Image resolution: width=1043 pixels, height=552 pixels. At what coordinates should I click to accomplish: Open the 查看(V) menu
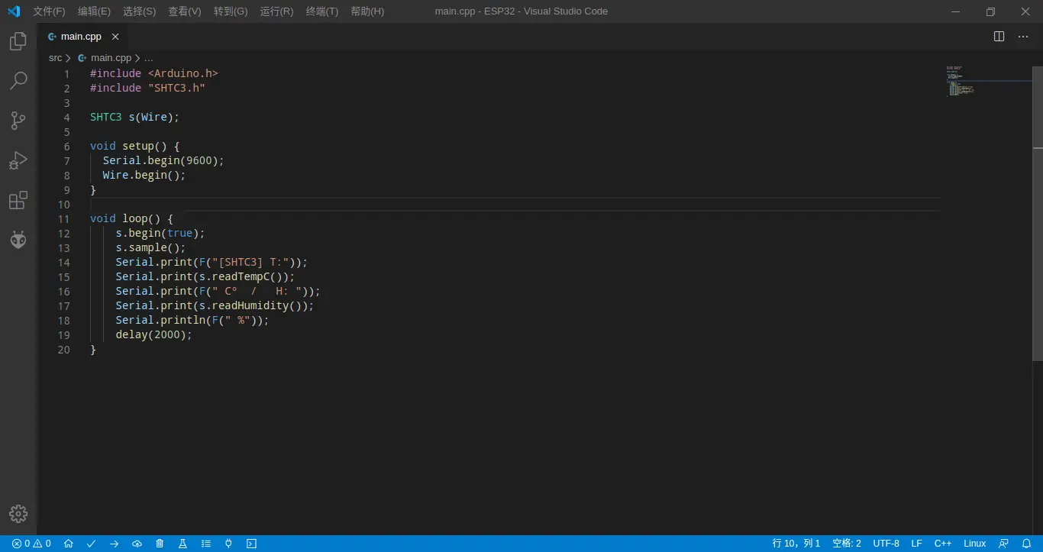click(185, 11)
